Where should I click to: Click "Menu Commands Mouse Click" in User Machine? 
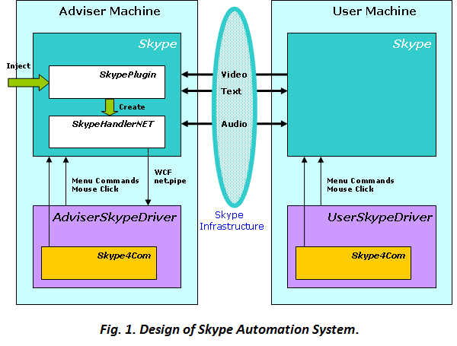tap(360, 185)
